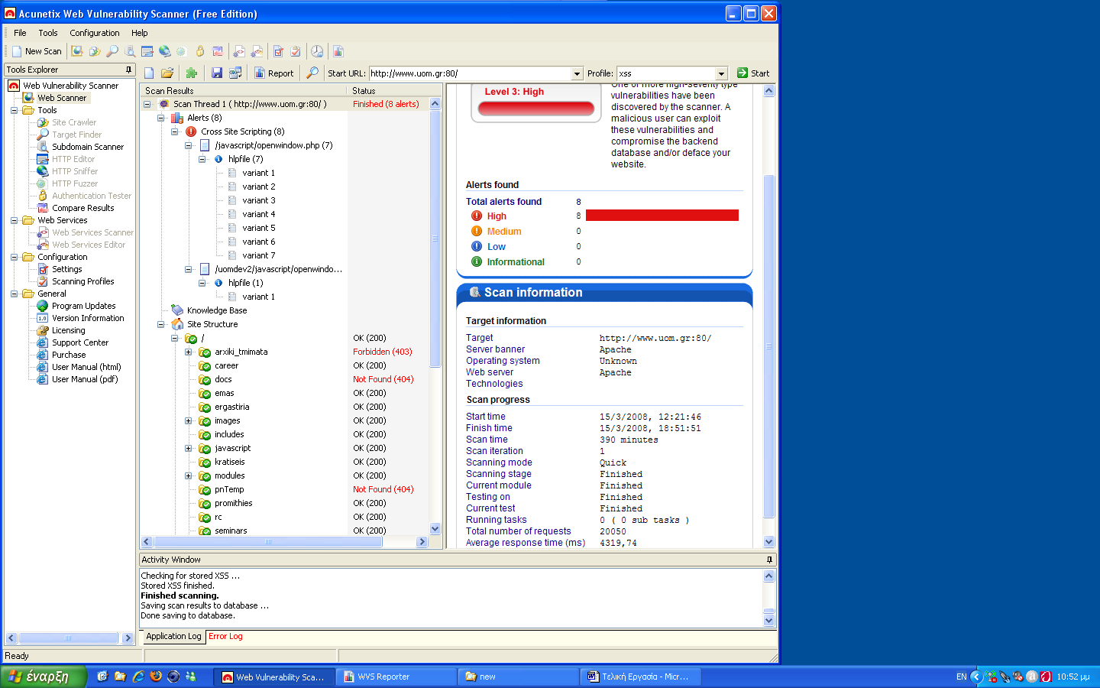This screenshot has width=1100, height=688.
Task: Click the export icon next to the save icon
Action: tap(235, 73)
